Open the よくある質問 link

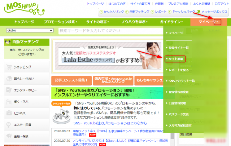(x=201, y=4)
